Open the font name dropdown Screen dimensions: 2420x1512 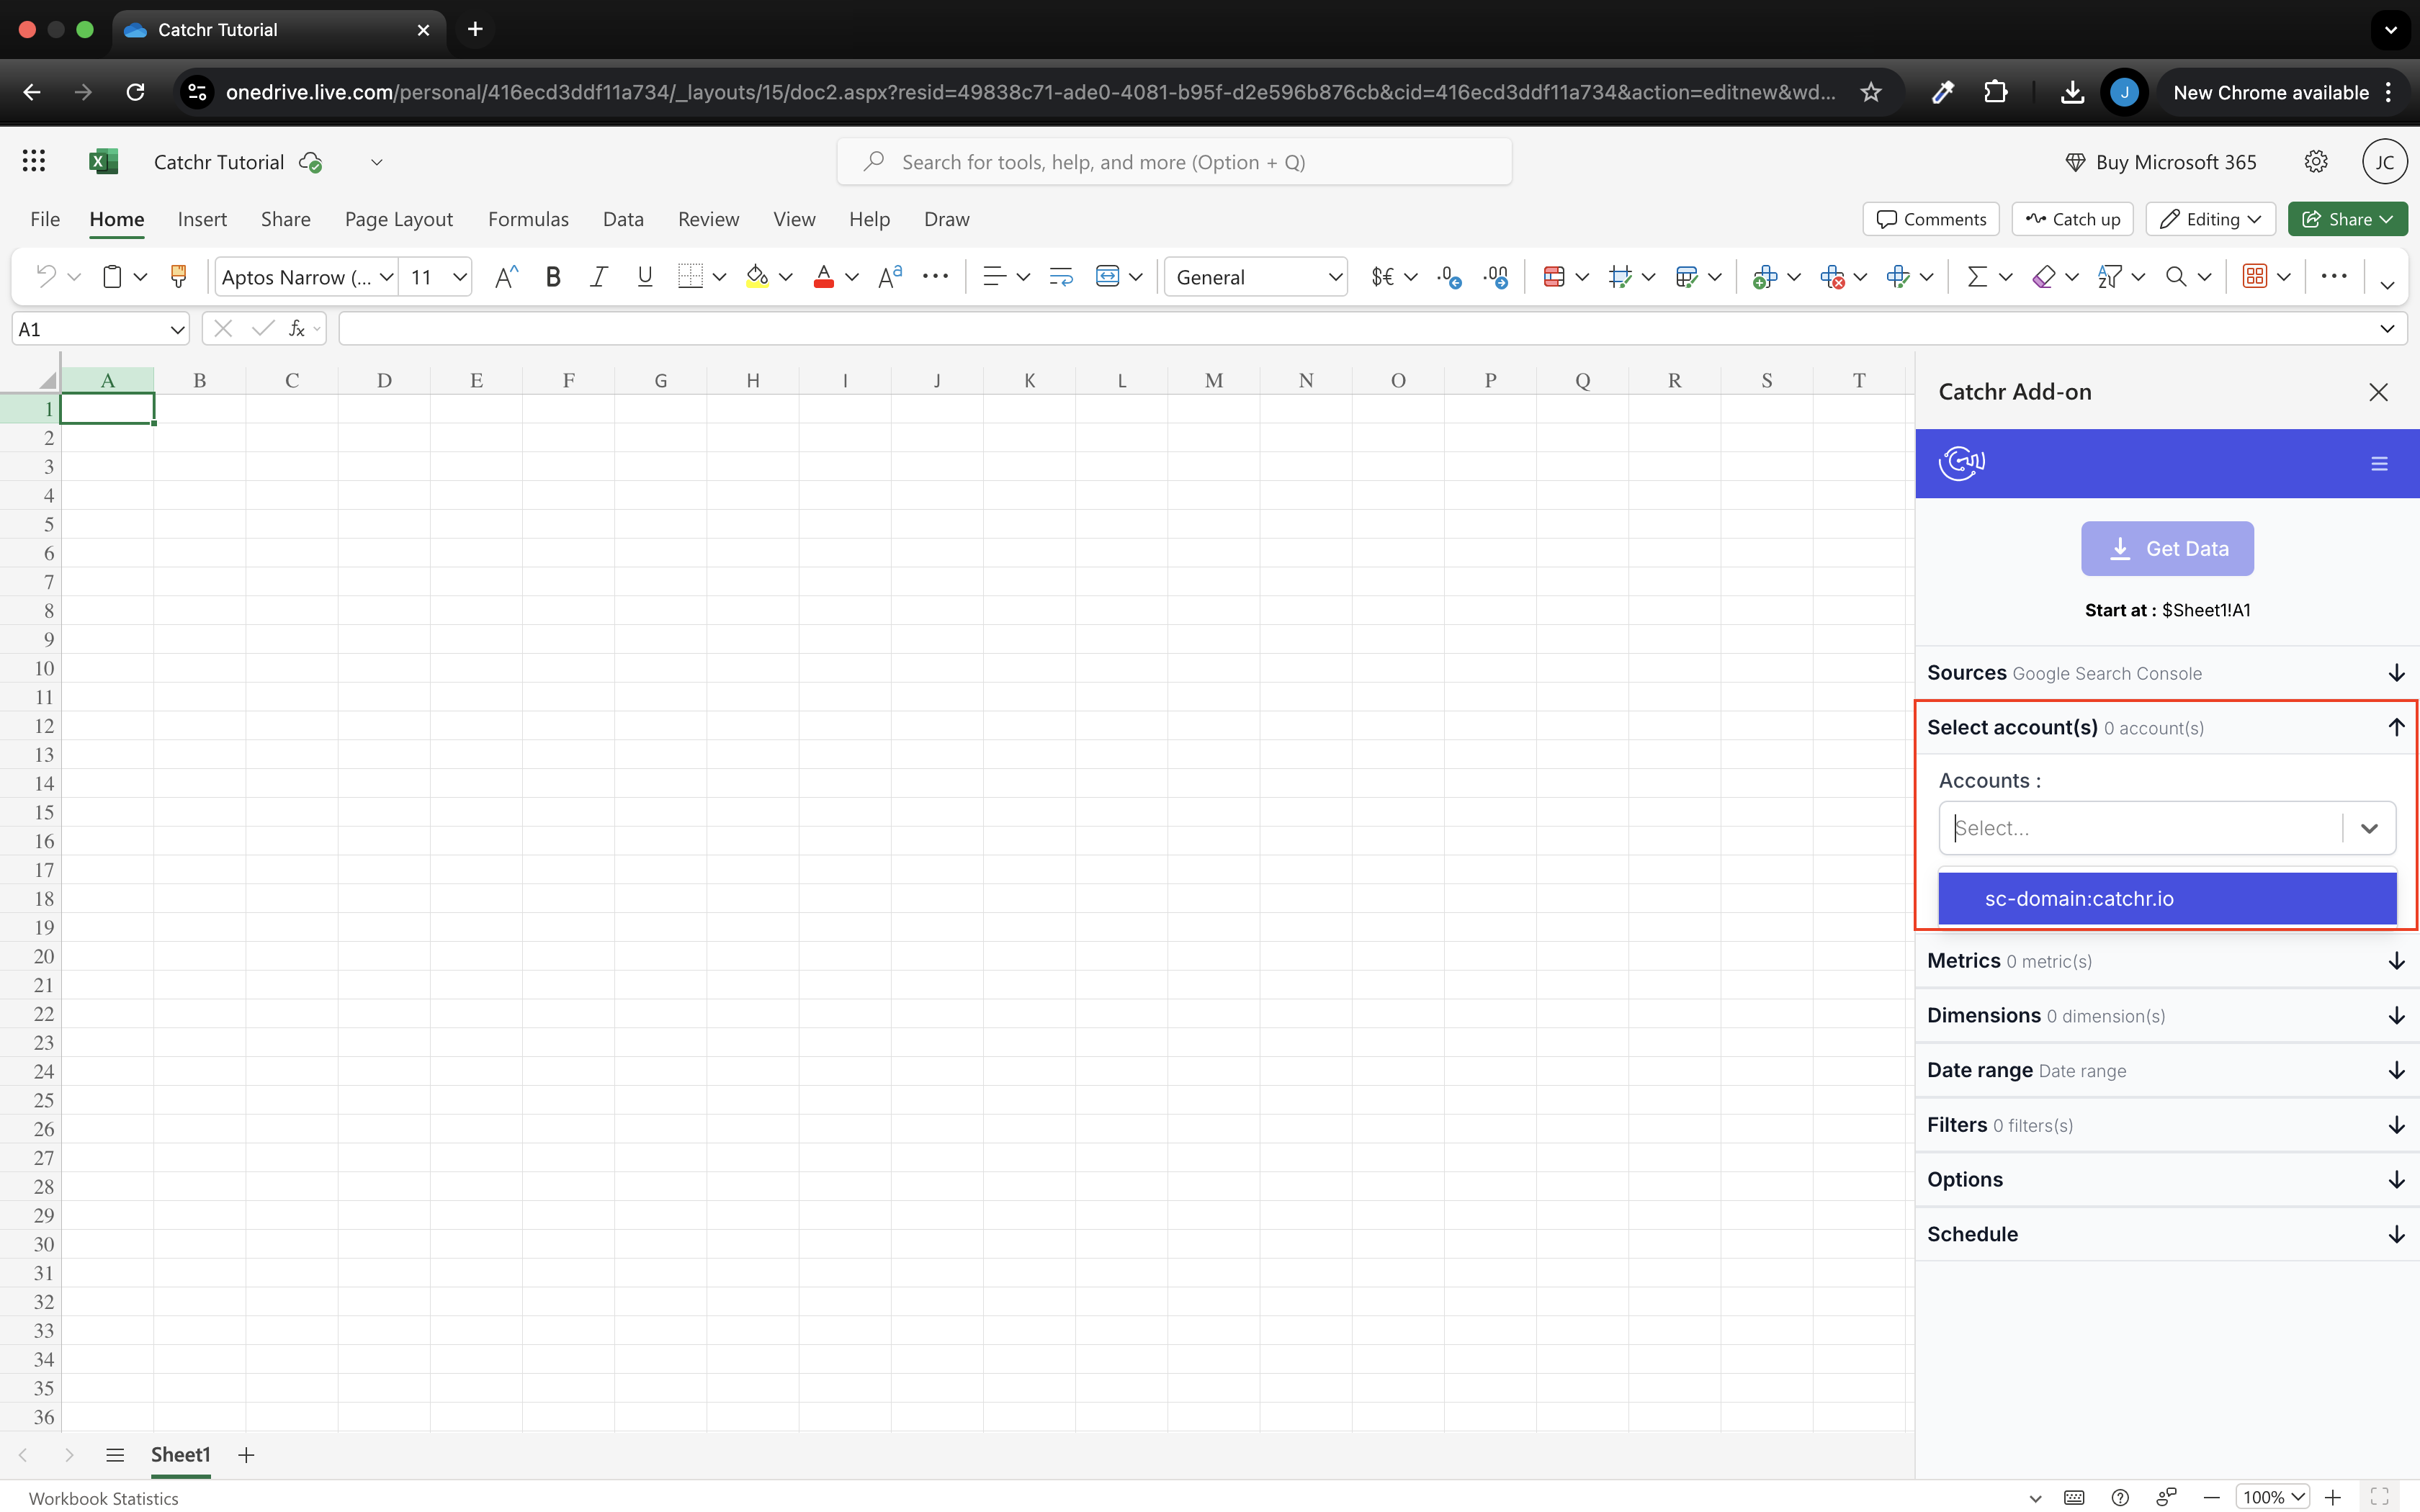(x=387, y=277)
